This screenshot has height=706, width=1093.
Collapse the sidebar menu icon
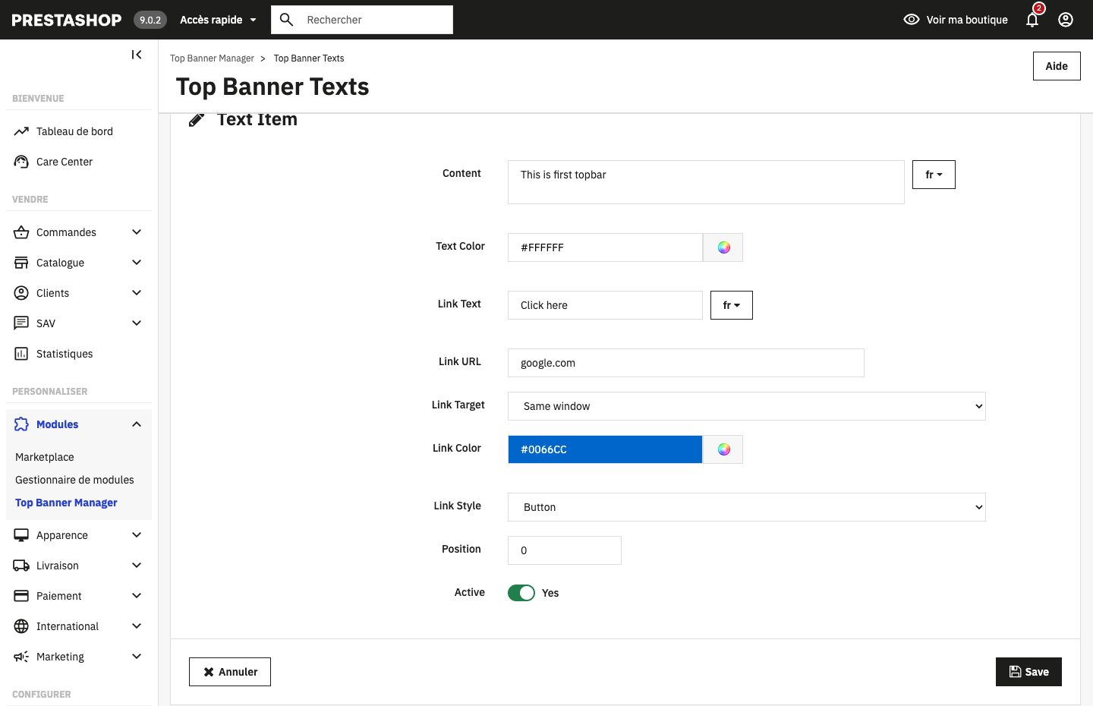click(x=137, y=55)
